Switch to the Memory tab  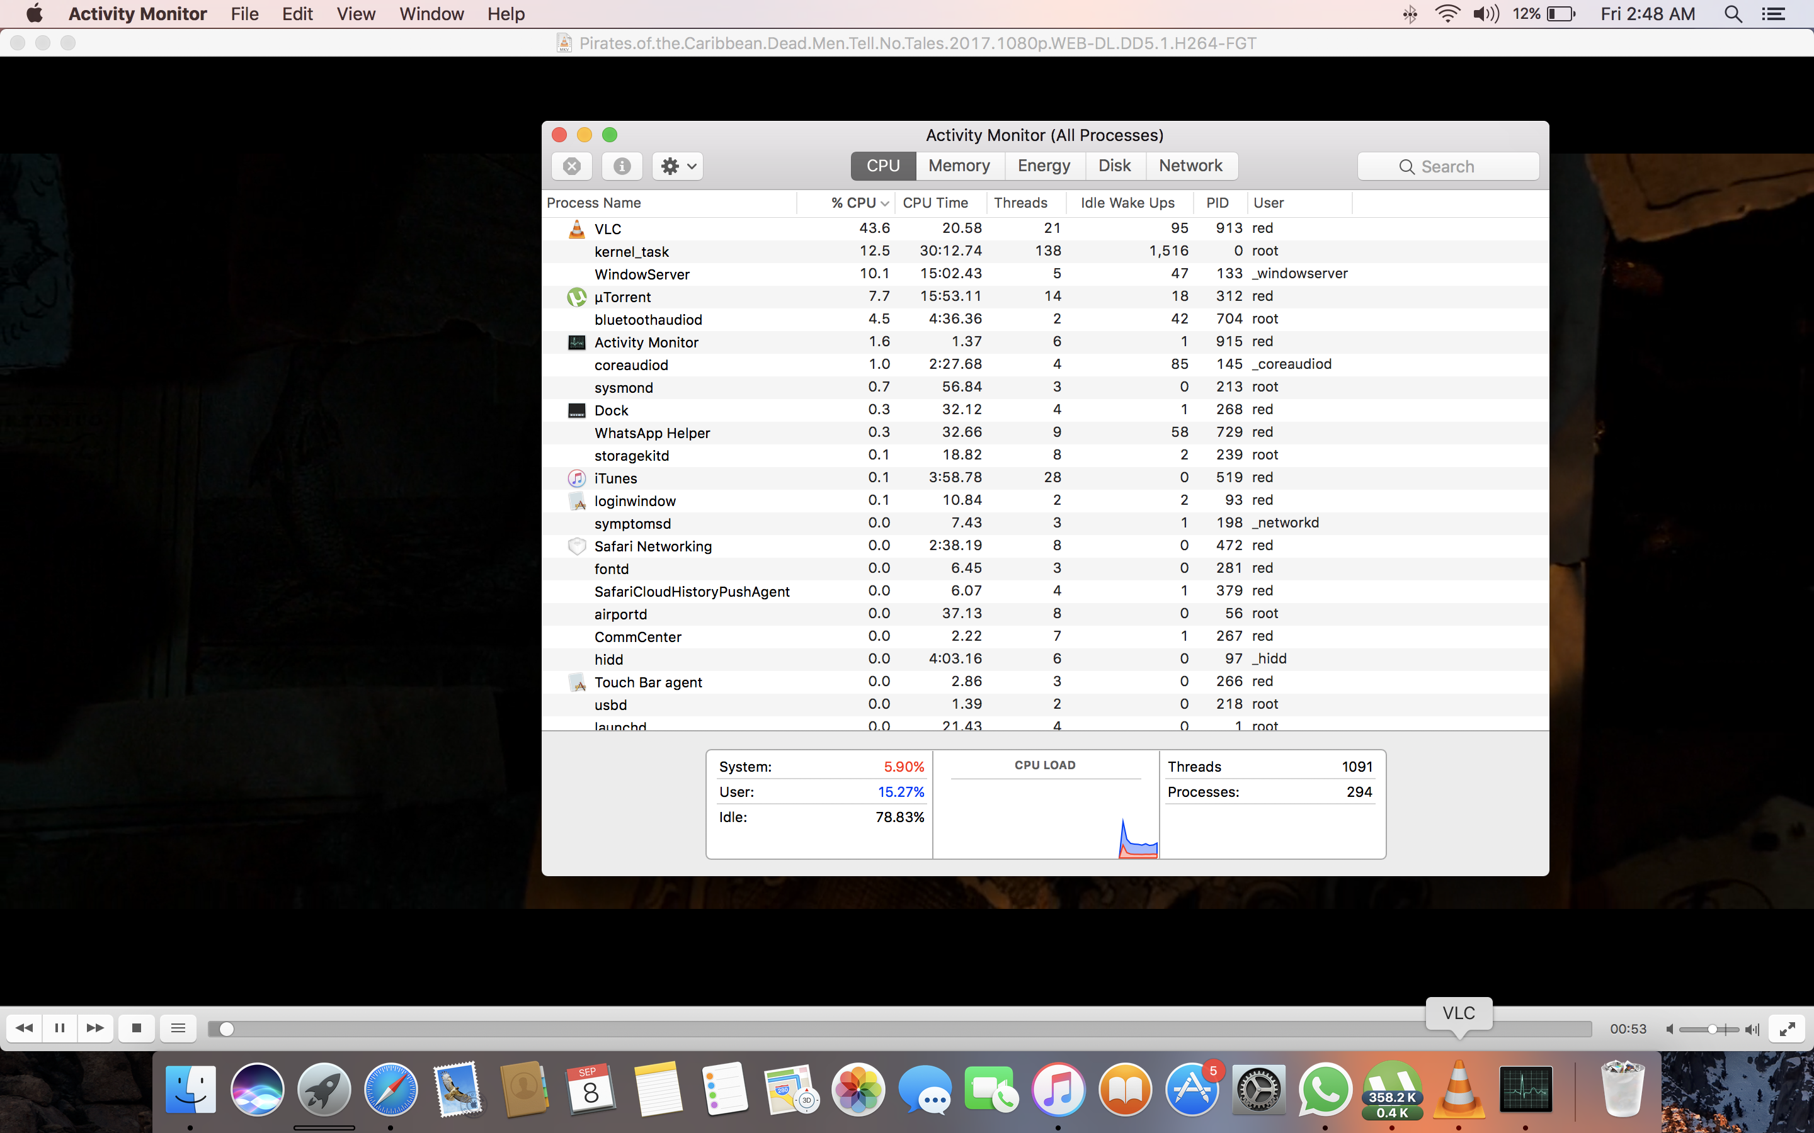pos(959,166)
